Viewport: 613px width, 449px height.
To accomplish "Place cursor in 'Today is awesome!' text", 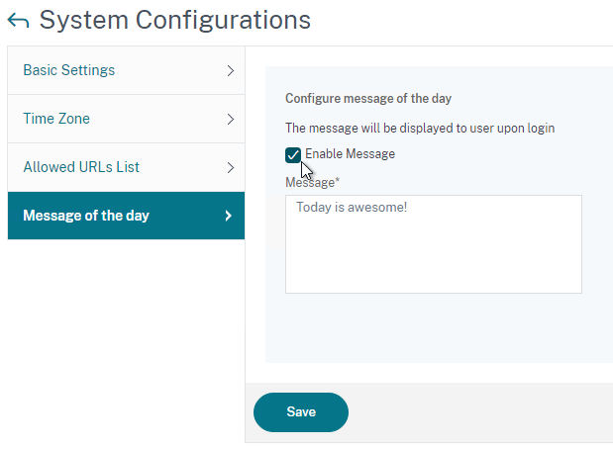I will [352, 207].
